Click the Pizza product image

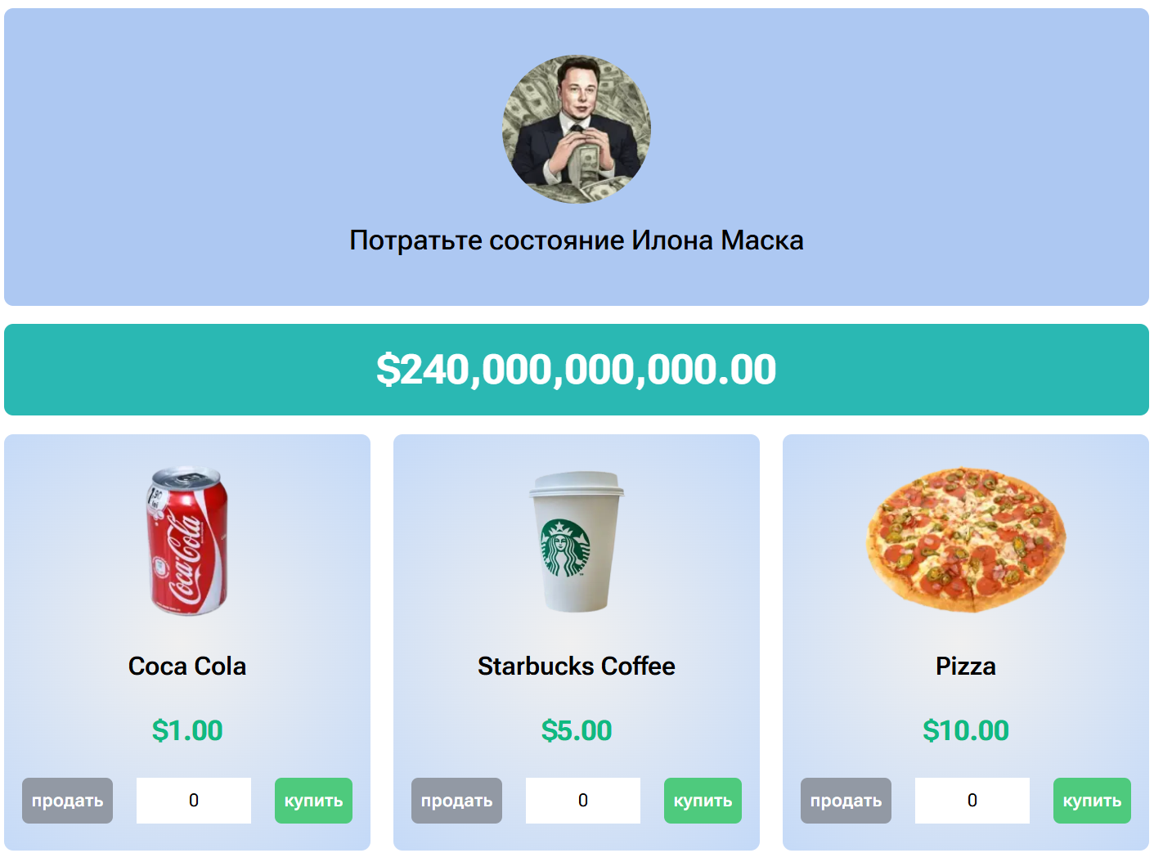pyautogui.click(x=966, y=540)
